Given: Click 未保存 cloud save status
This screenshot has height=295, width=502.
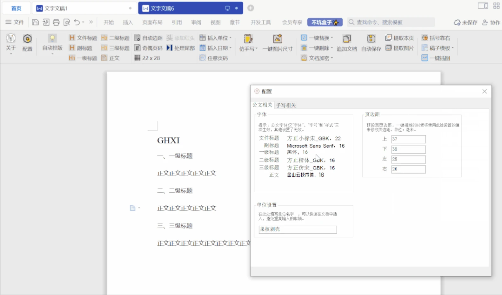Looking at the screenshot, I should click(x=465, y=22).
